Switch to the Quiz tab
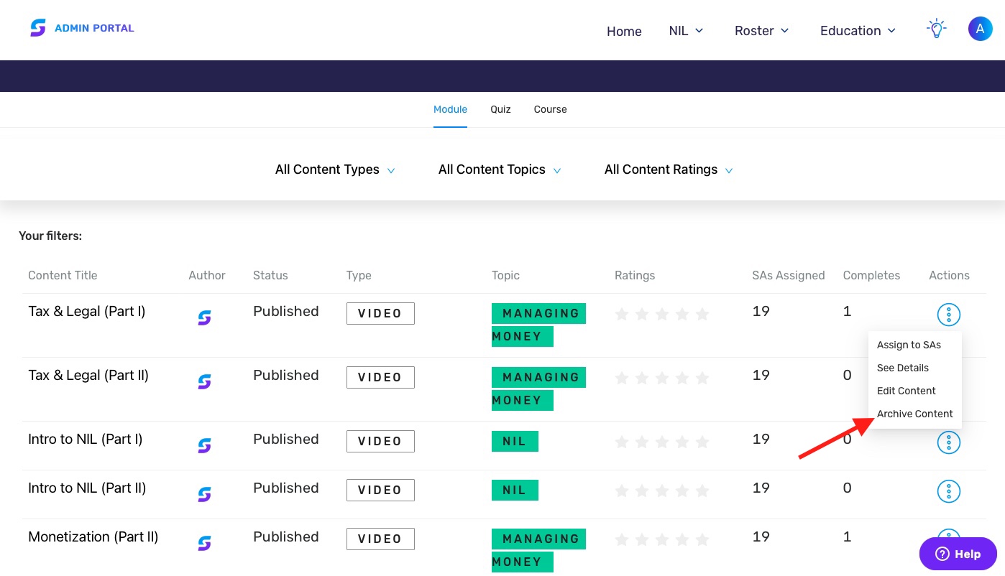1005x576 pixels. point(500,110)
